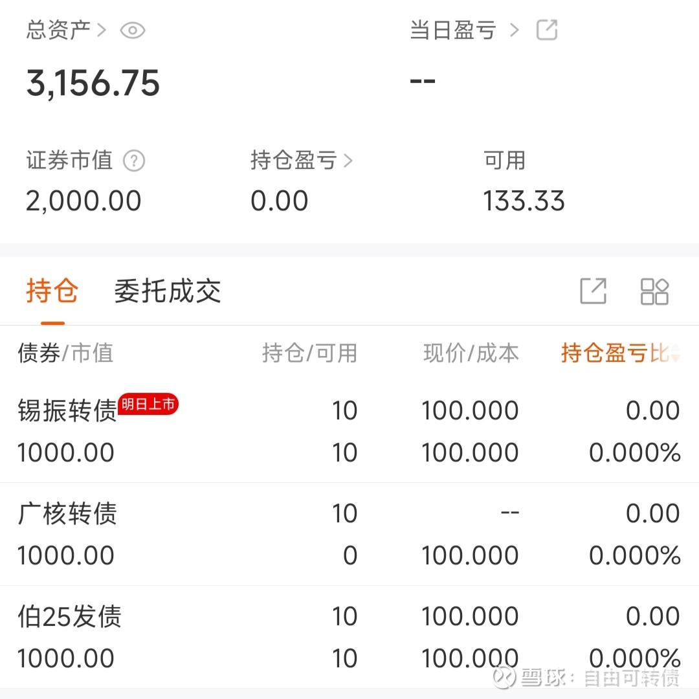Click the 债券/市值 column header
Image resolution: width=699 pixels, height=699 pixels.
[x=65, y=353]
